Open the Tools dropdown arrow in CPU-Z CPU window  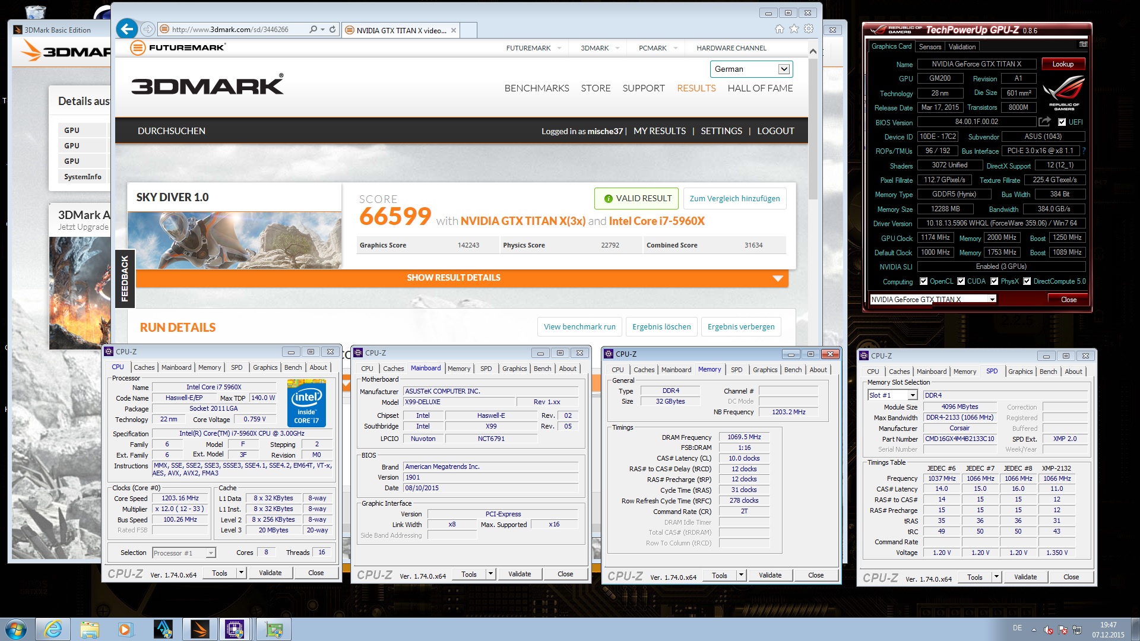pyautogui.click(x=241, y=573)
